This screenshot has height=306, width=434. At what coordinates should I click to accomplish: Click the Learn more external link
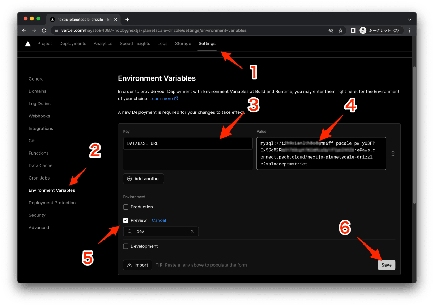click(164, 98)
